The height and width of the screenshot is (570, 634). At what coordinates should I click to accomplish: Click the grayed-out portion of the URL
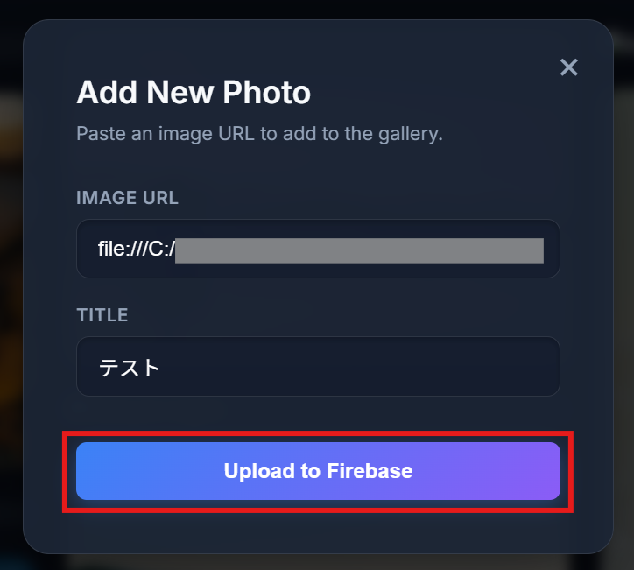pos(359,250)
